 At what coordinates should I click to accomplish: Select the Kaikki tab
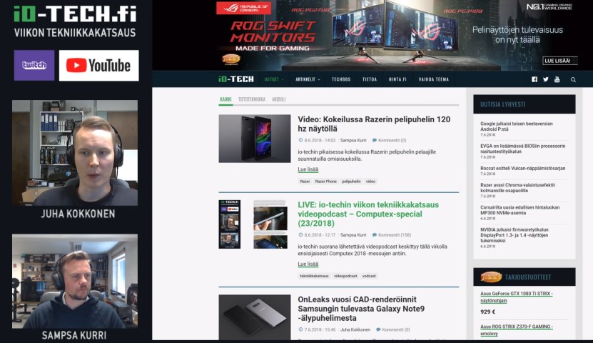(x=225, y=99)
